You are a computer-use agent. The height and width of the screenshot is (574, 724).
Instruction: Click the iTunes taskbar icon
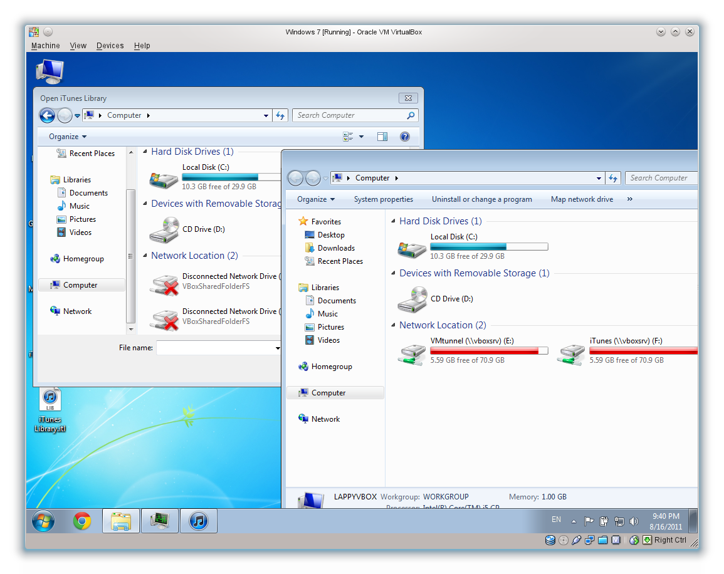199,521
